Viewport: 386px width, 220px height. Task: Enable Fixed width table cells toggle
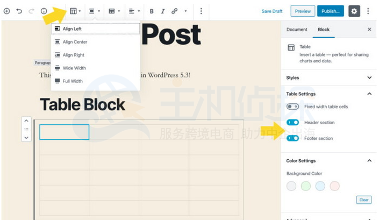(x=292, y=107)
